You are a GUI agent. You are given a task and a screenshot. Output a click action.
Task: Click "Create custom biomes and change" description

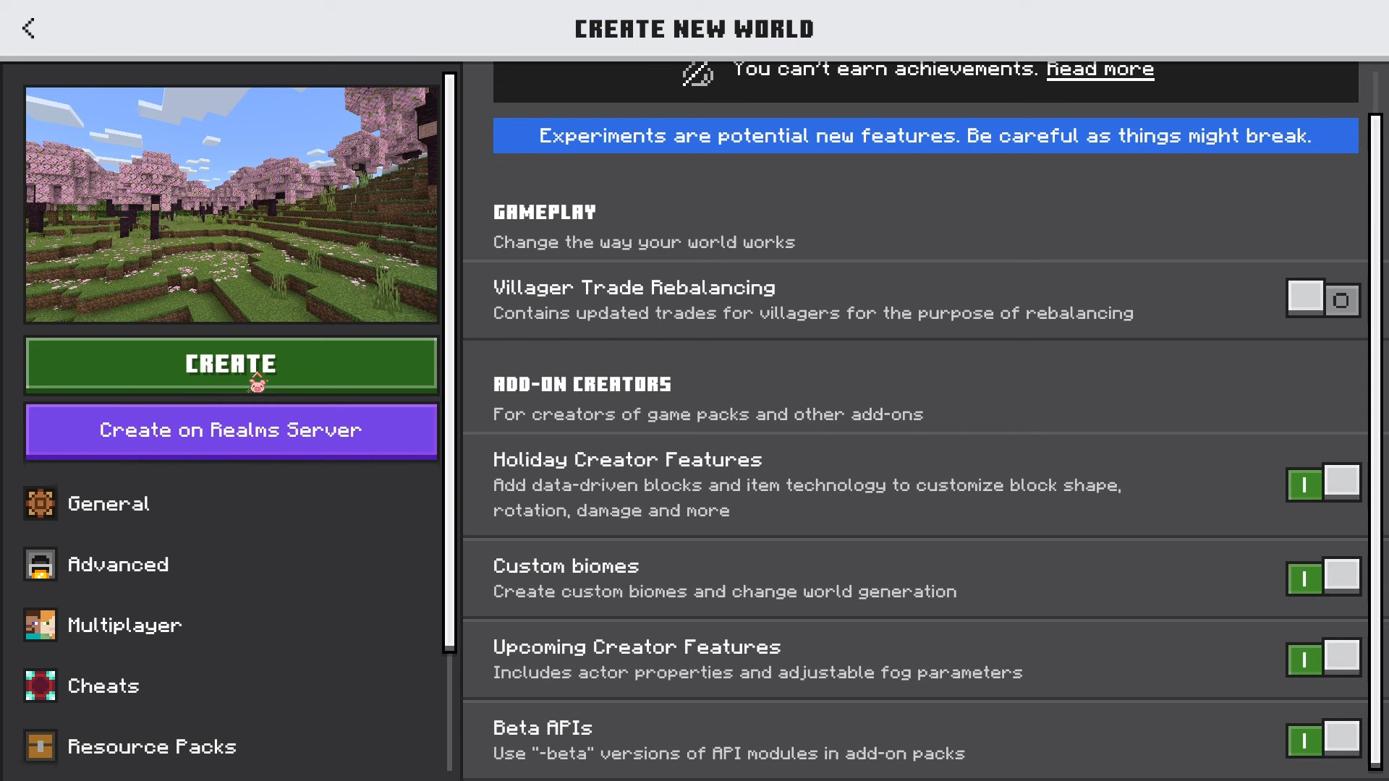(725, 592)
